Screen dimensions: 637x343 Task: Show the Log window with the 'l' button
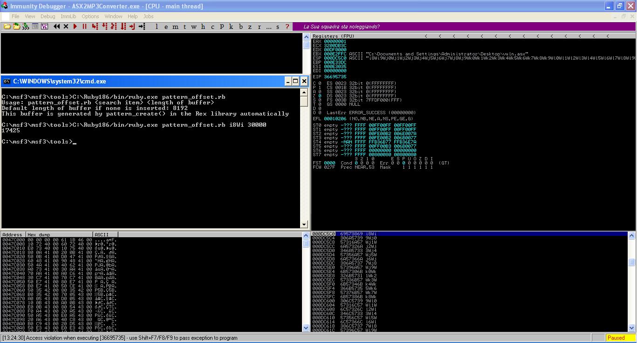157,27
